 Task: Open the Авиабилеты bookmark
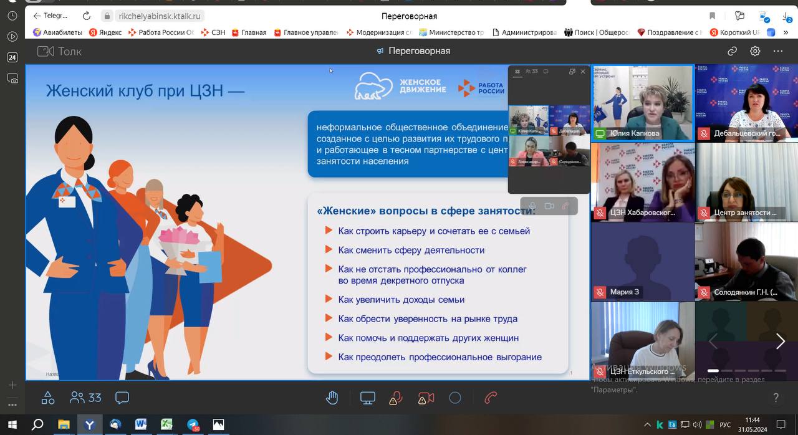coord(57,32)
